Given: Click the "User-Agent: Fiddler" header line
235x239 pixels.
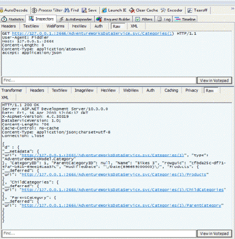Looking at the screenshot, I should (25, 37).
